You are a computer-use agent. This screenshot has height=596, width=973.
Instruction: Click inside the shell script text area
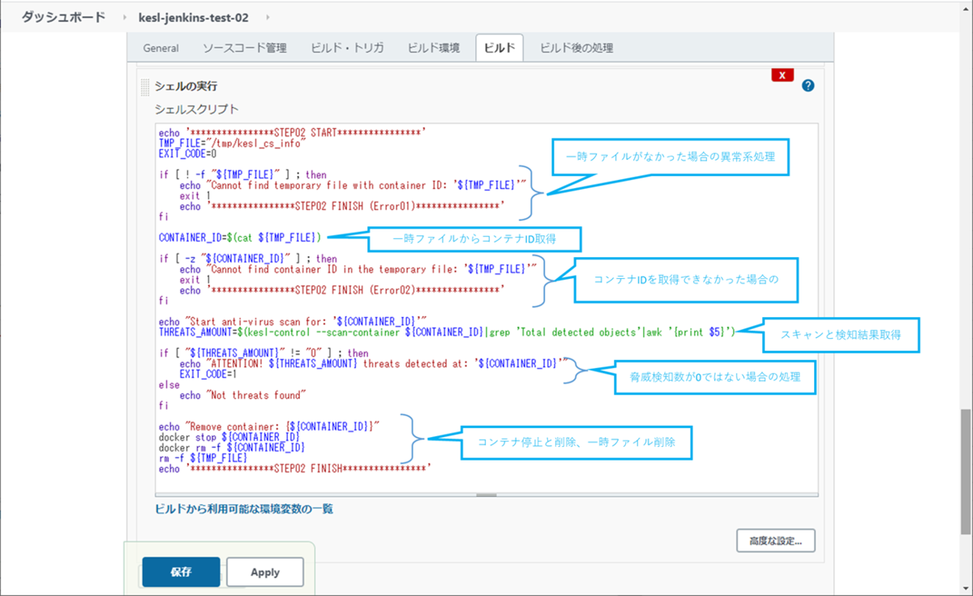[486, 308]
